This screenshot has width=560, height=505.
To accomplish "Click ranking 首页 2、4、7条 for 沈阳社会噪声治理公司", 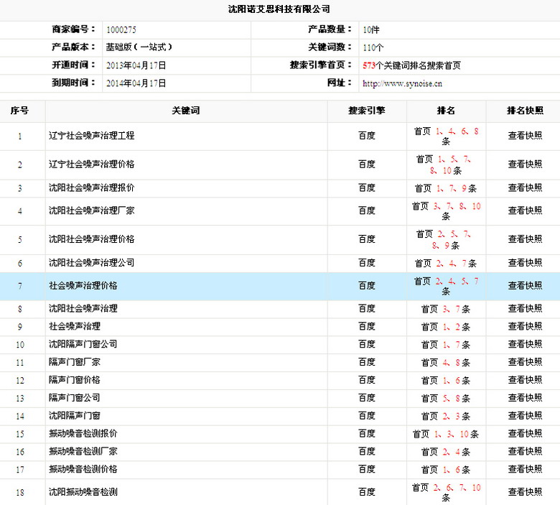I will pyautogui.click(x=446, y=264).
